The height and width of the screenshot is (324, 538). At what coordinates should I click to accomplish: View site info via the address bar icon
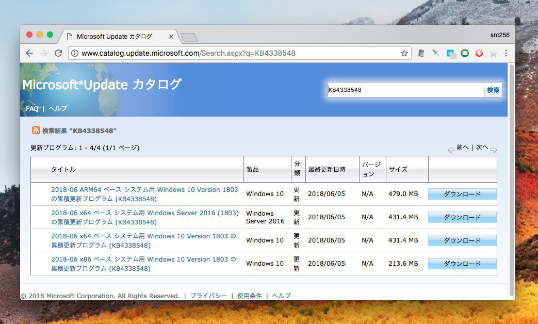[x=75, y=53]
